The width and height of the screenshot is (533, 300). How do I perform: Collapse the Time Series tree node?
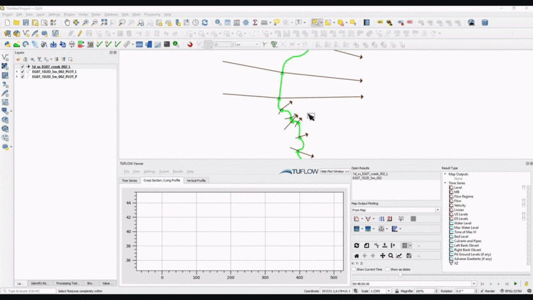tap(445, 183)
